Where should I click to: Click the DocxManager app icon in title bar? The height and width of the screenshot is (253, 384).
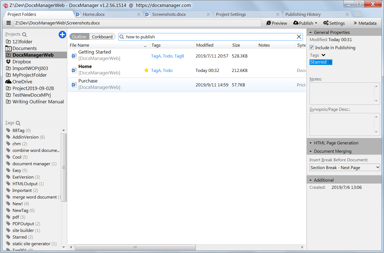[x=5, y=5]
